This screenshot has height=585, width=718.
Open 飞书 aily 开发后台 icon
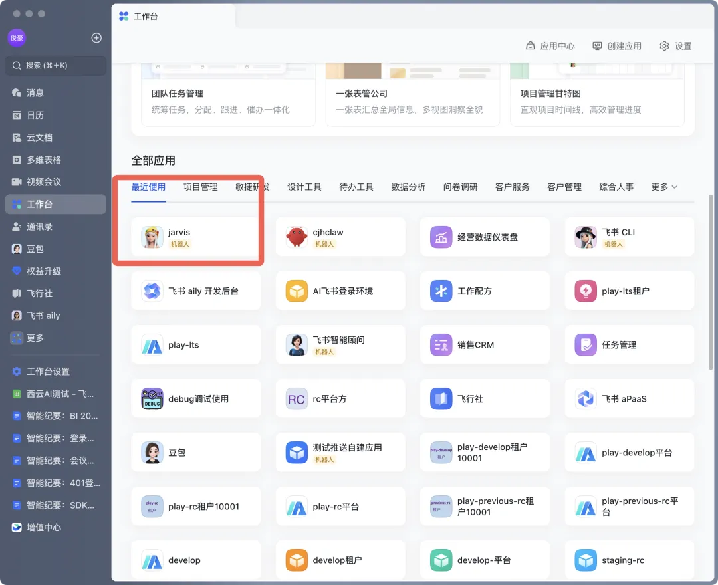(152, 291)
